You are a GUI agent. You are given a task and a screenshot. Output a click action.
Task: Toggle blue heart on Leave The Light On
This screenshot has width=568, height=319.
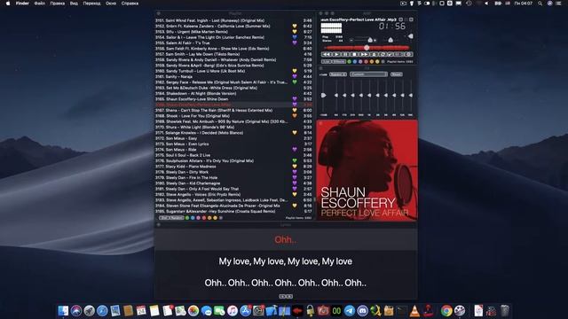295,37
